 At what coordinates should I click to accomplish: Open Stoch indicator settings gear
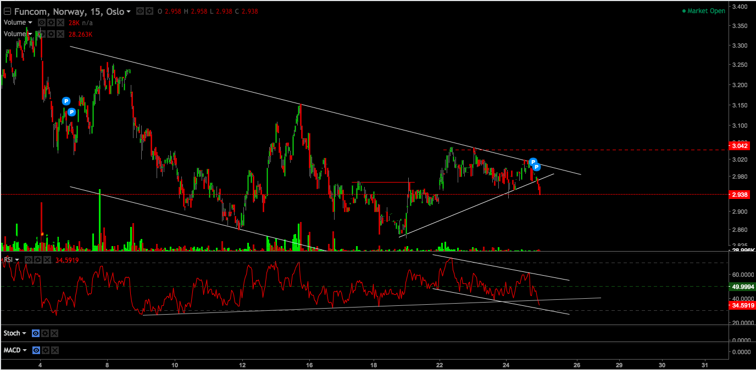(x=45, y=333)
